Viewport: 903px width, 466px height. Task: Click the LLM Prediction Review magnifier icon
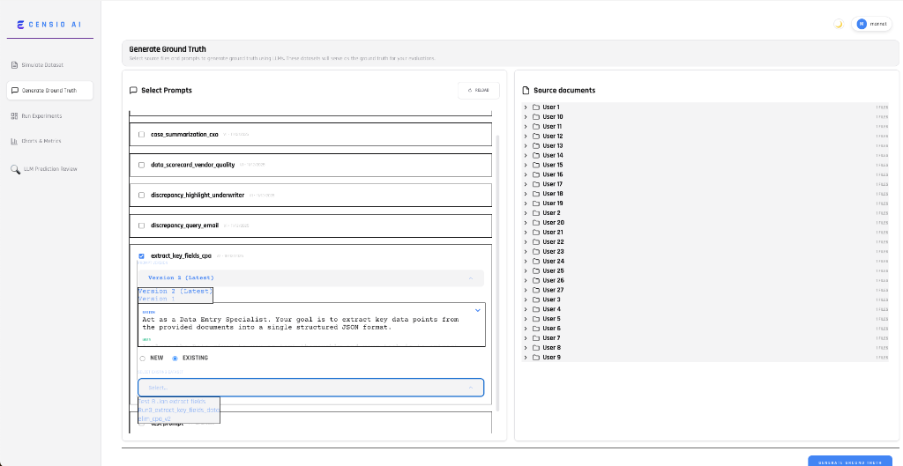tap(15, 168)
